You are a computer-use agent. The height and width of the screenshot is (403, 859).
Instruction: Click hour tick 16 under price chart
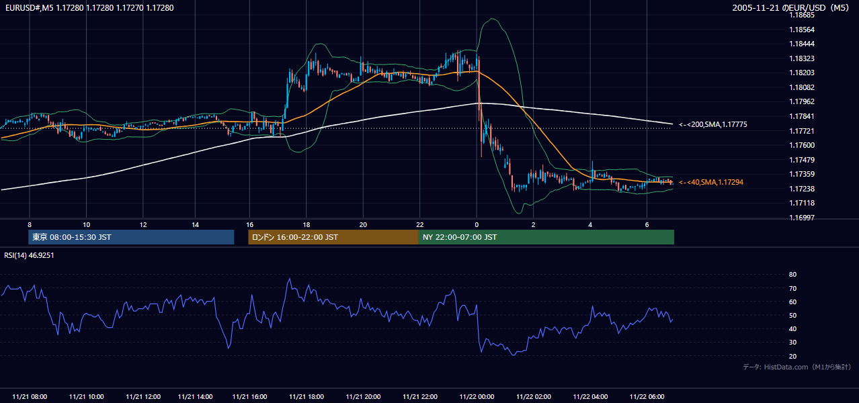(249, 224)
